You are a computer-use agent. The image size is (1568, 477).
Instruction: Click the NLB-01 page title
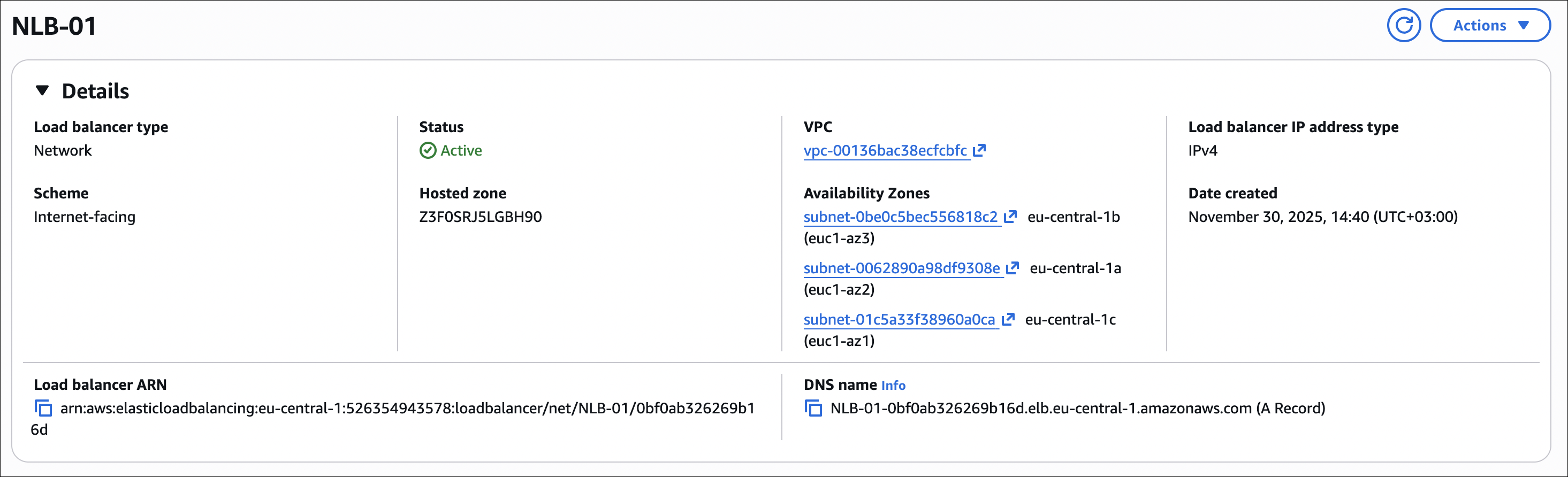(54, 26)
